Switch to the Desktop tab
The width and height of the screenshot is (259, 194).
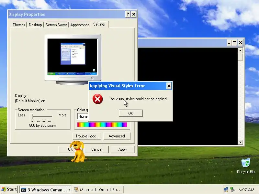pyautogui.click(x=35, y=25)
